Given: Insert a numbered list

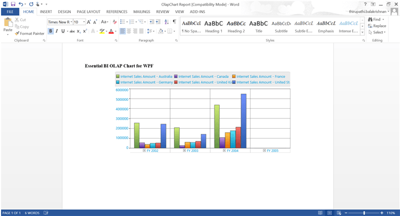Looking at the screenshot, I should pos(132,22).
